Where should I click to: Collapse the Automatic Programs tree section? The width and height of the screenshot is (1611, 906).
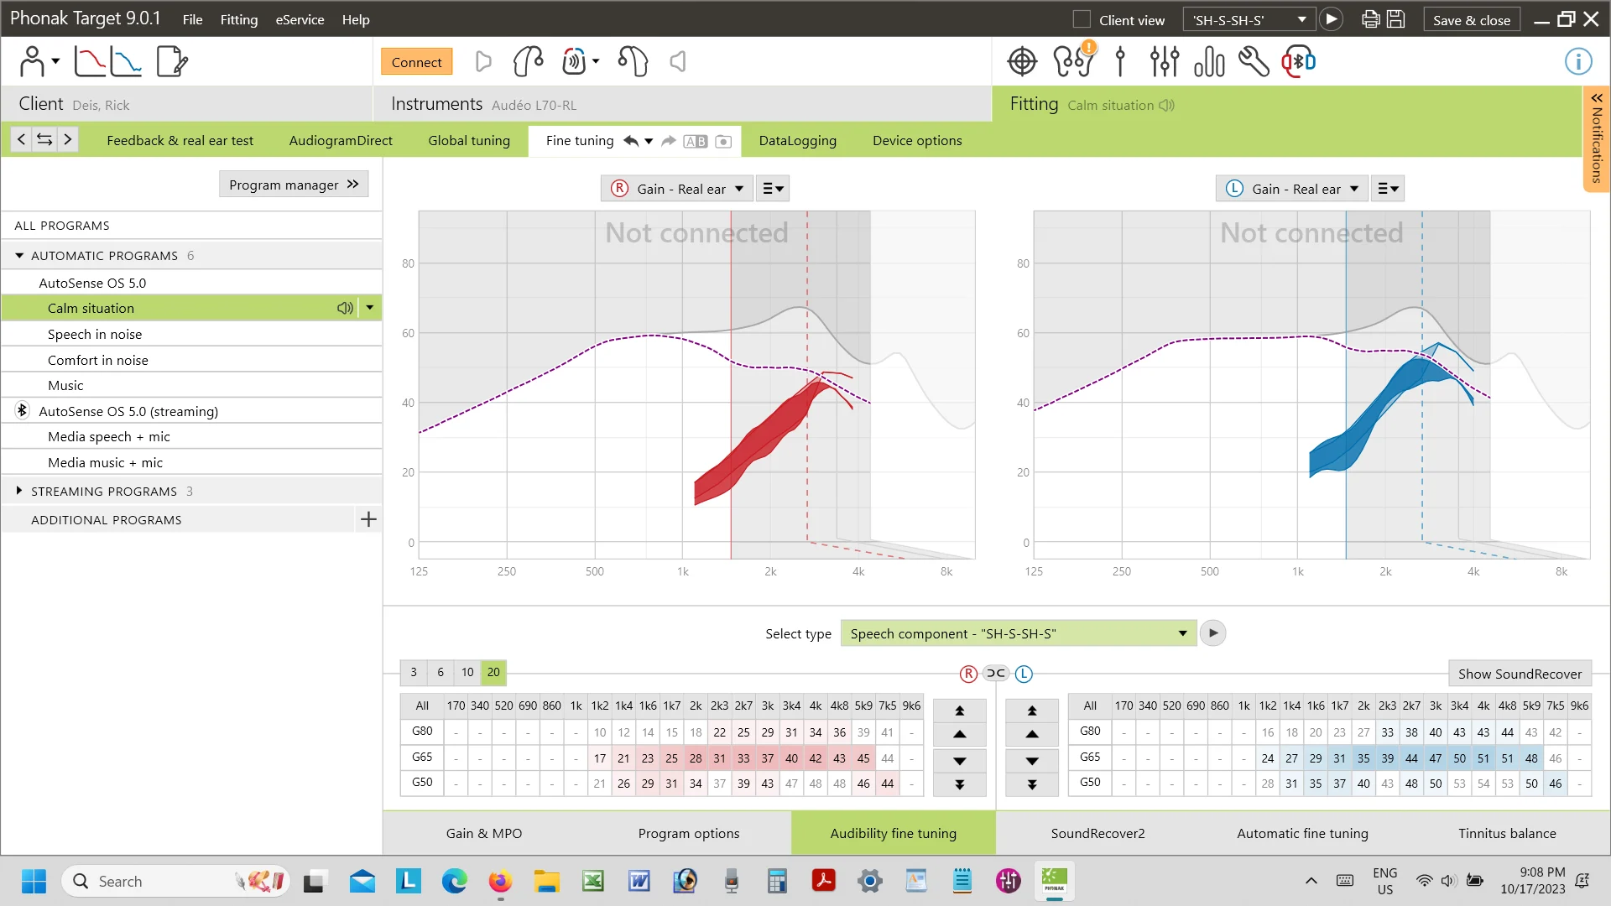tap(19, 255)
